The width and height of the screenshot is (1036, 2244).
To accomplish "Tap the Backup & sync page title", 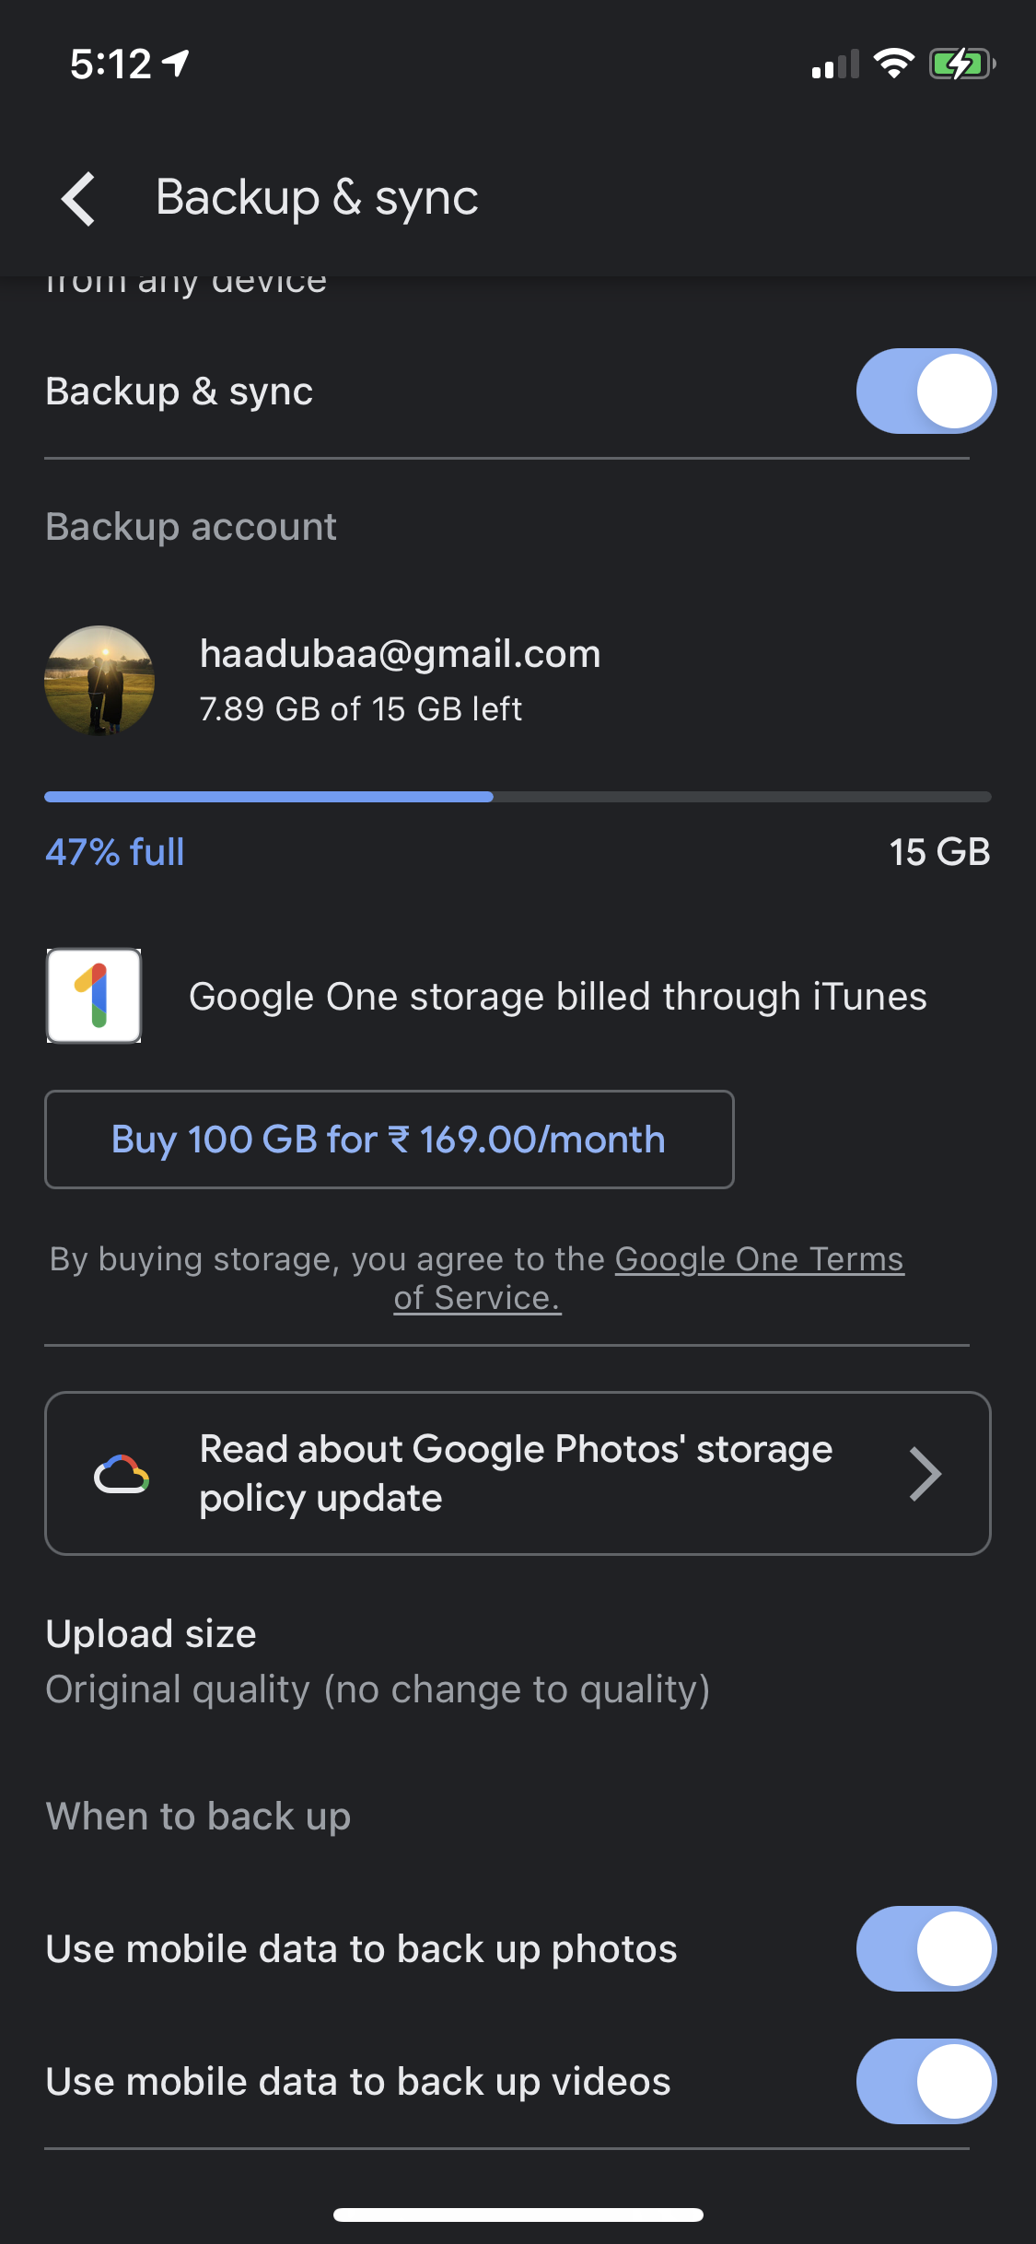I will point(317,198).
